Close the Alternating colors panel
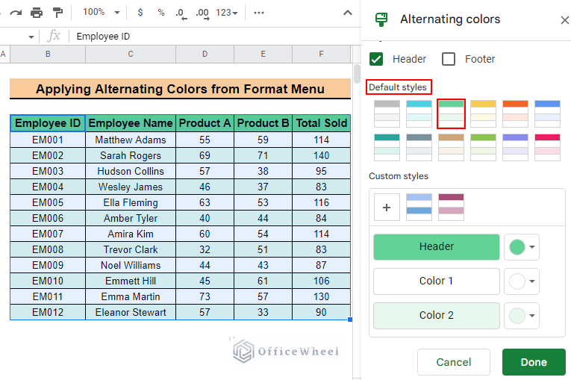Screen dimensions: 571x380 564,19
